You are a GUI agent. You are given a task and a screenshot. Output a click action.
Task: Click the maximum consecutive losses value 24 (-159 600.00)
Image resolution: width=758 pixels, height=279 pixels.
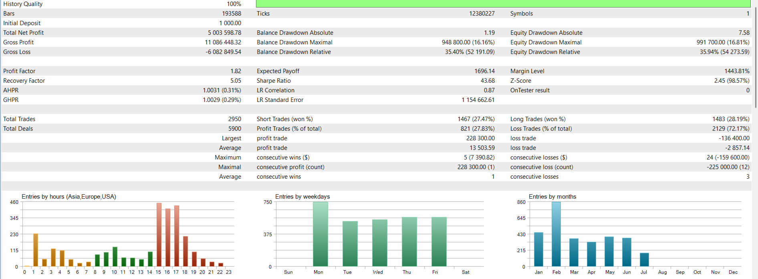728,157
